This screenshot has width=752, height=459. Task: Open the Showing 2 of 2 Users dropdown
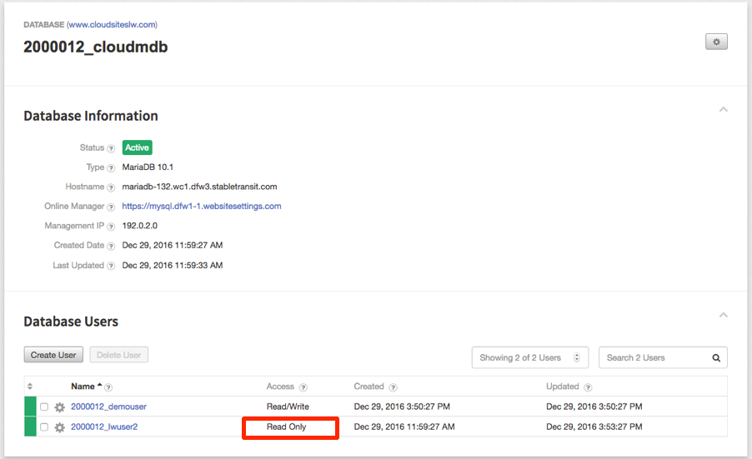530,358
